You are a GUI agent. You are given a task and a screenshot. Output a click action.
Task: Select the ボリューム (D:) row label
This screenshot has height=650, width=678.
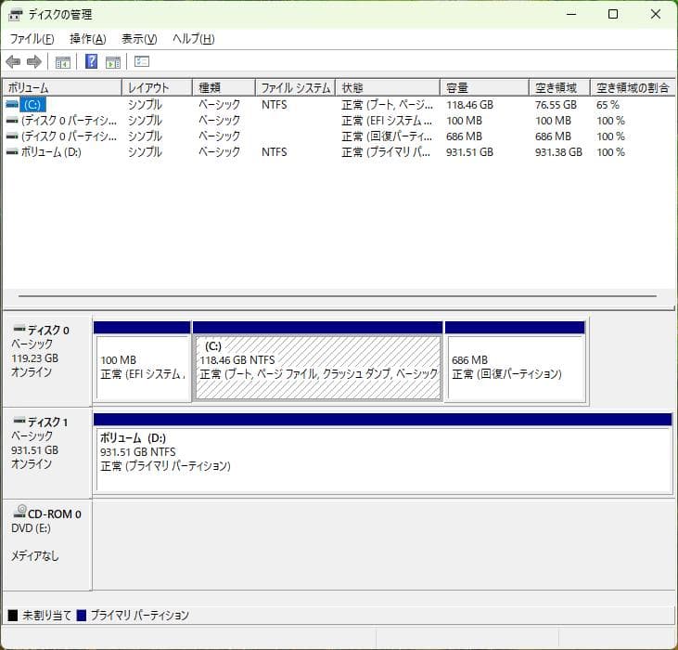(x=51, y=152)
